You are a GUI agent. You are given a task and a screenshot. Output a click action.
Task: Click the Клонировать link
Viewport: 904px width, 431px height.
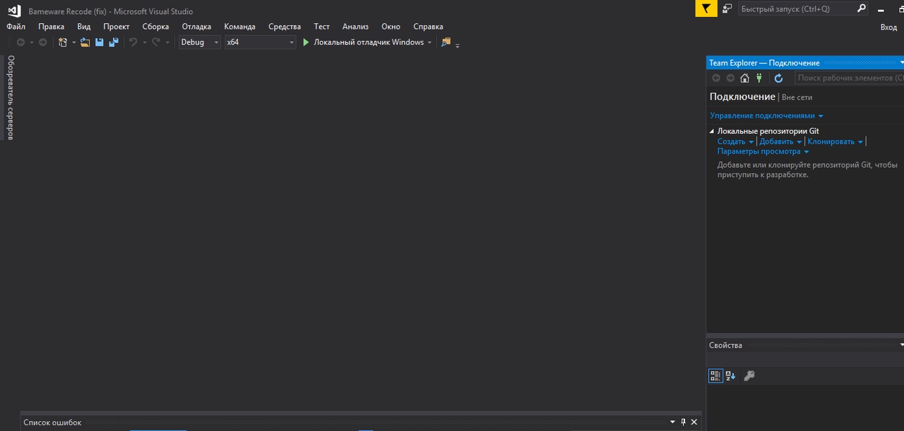[x=831, y=141]
